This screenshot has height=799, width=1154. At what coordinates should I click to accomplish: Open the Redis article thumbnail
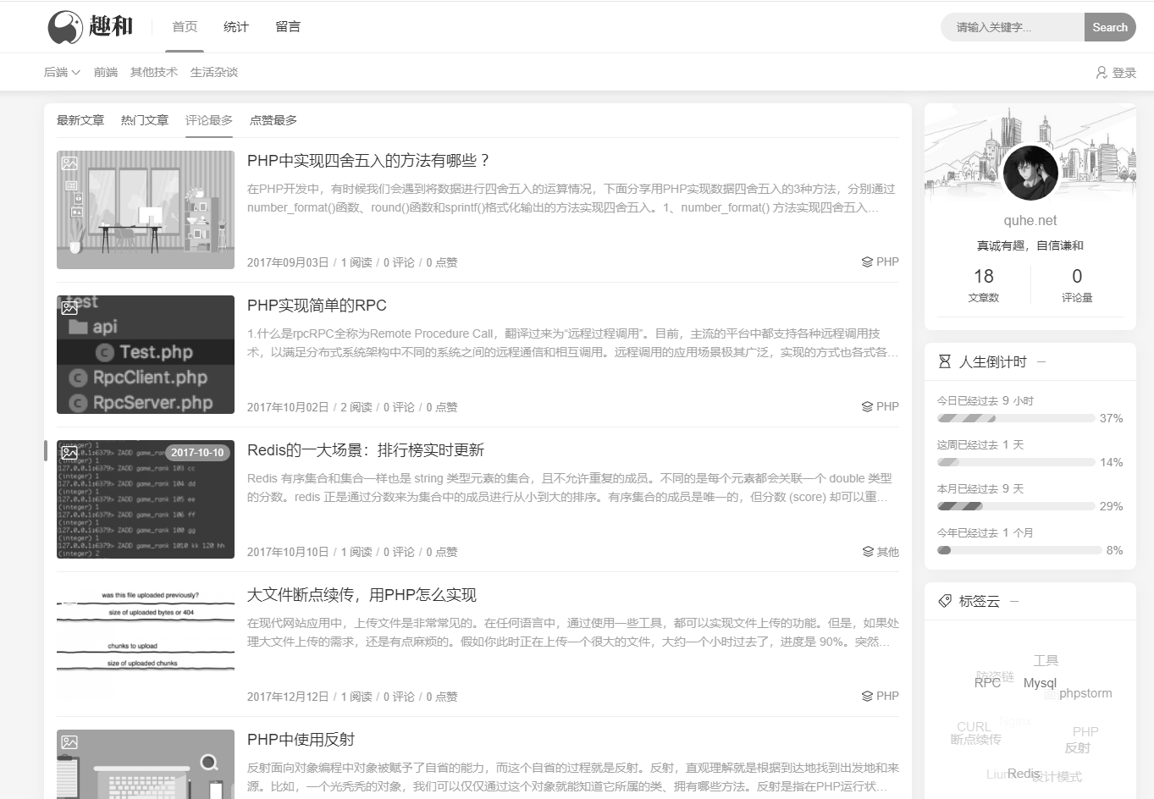(146, 499)
